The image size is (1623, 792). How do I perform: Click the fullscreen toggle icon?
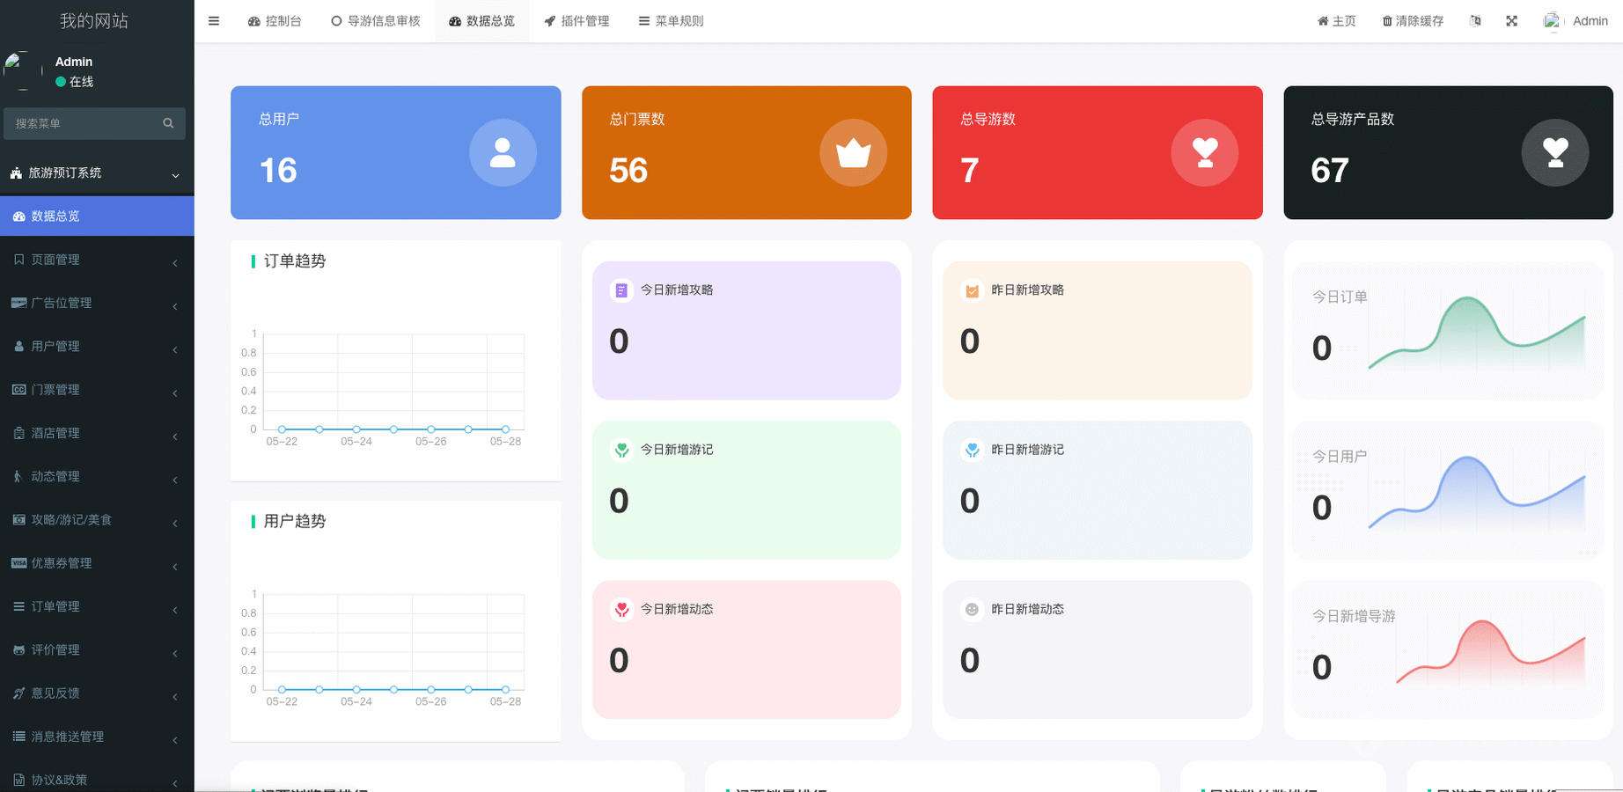pos(1511,21)
